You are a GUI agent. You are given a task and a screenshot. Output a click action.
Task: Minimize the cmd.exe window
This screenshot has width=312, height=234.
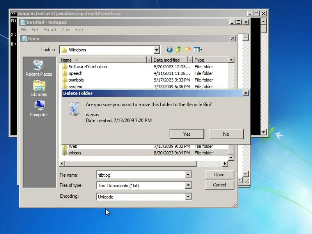pos(250,14)
